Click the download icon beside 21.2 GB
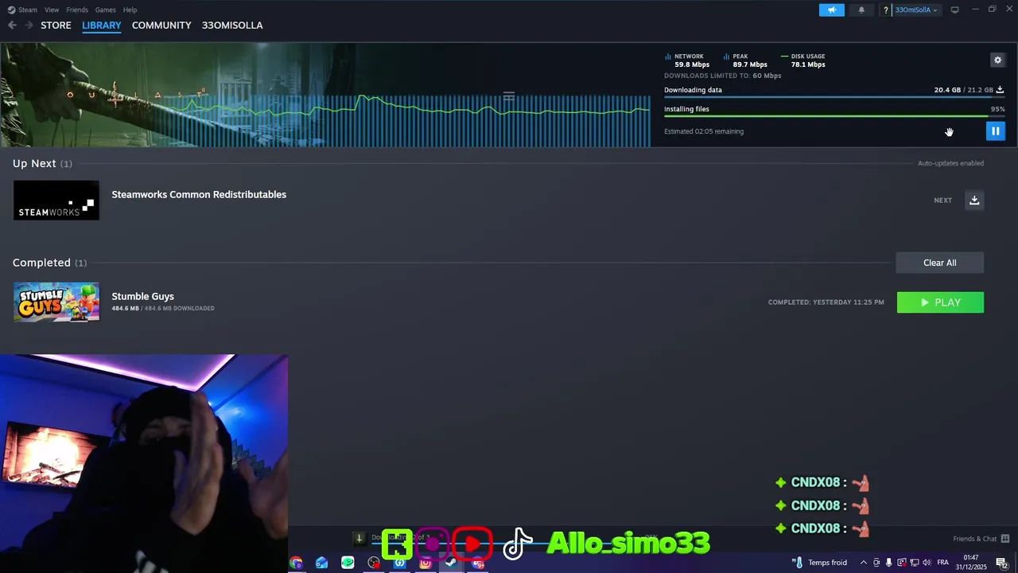The image size is (1018, 573). 1000,90
